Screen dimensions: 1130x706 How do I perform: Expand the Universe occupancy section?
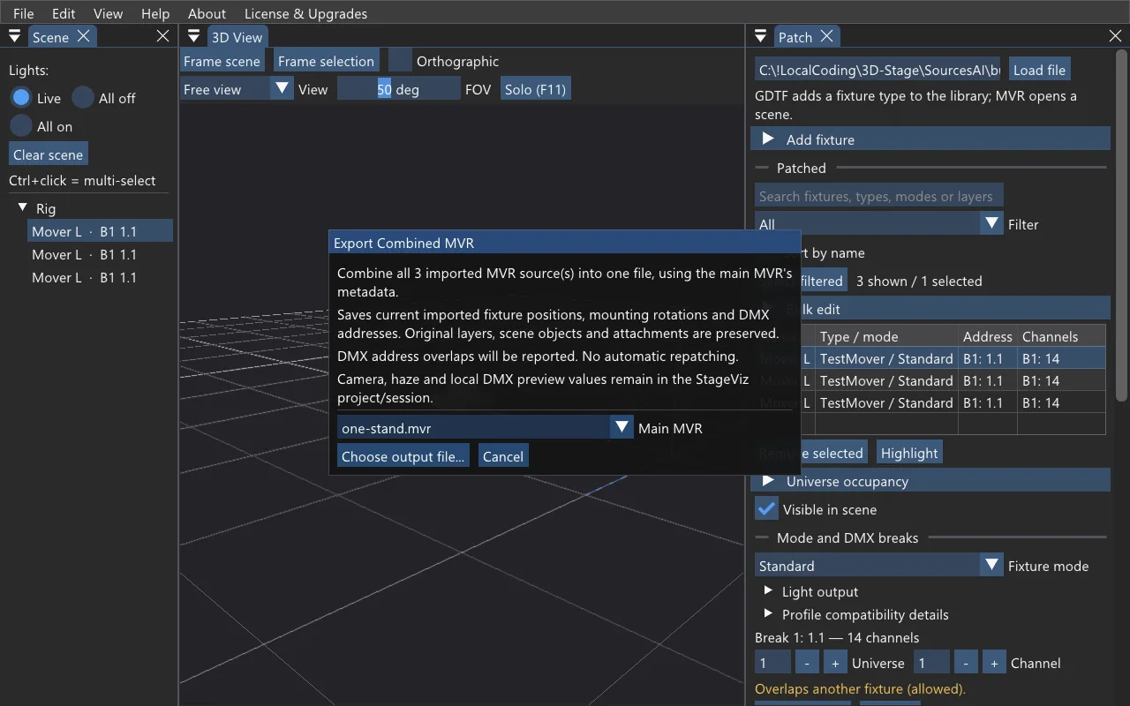(x=930, y=481)
